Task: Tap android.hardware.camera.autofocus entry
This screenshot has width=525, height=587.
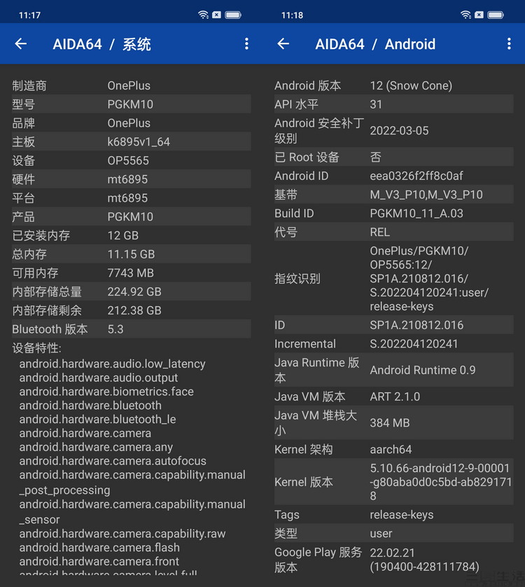Action: coord(113,461)
